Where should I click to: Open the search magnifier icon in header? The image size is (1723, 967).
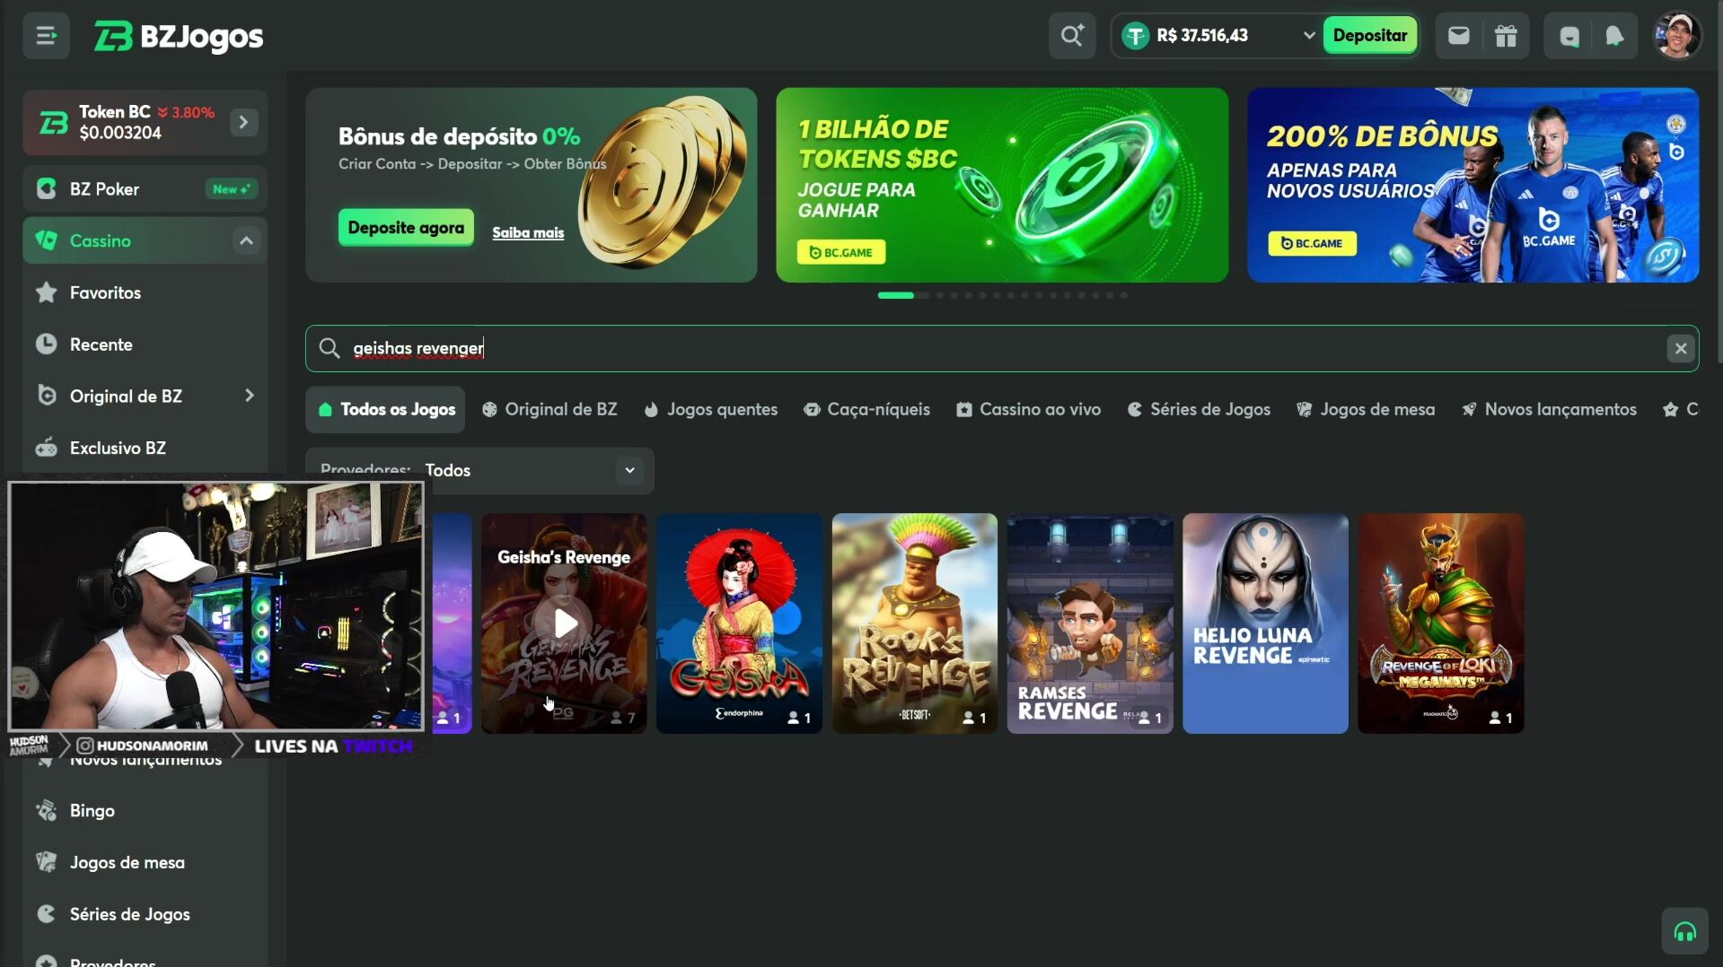pos(1072,36)
